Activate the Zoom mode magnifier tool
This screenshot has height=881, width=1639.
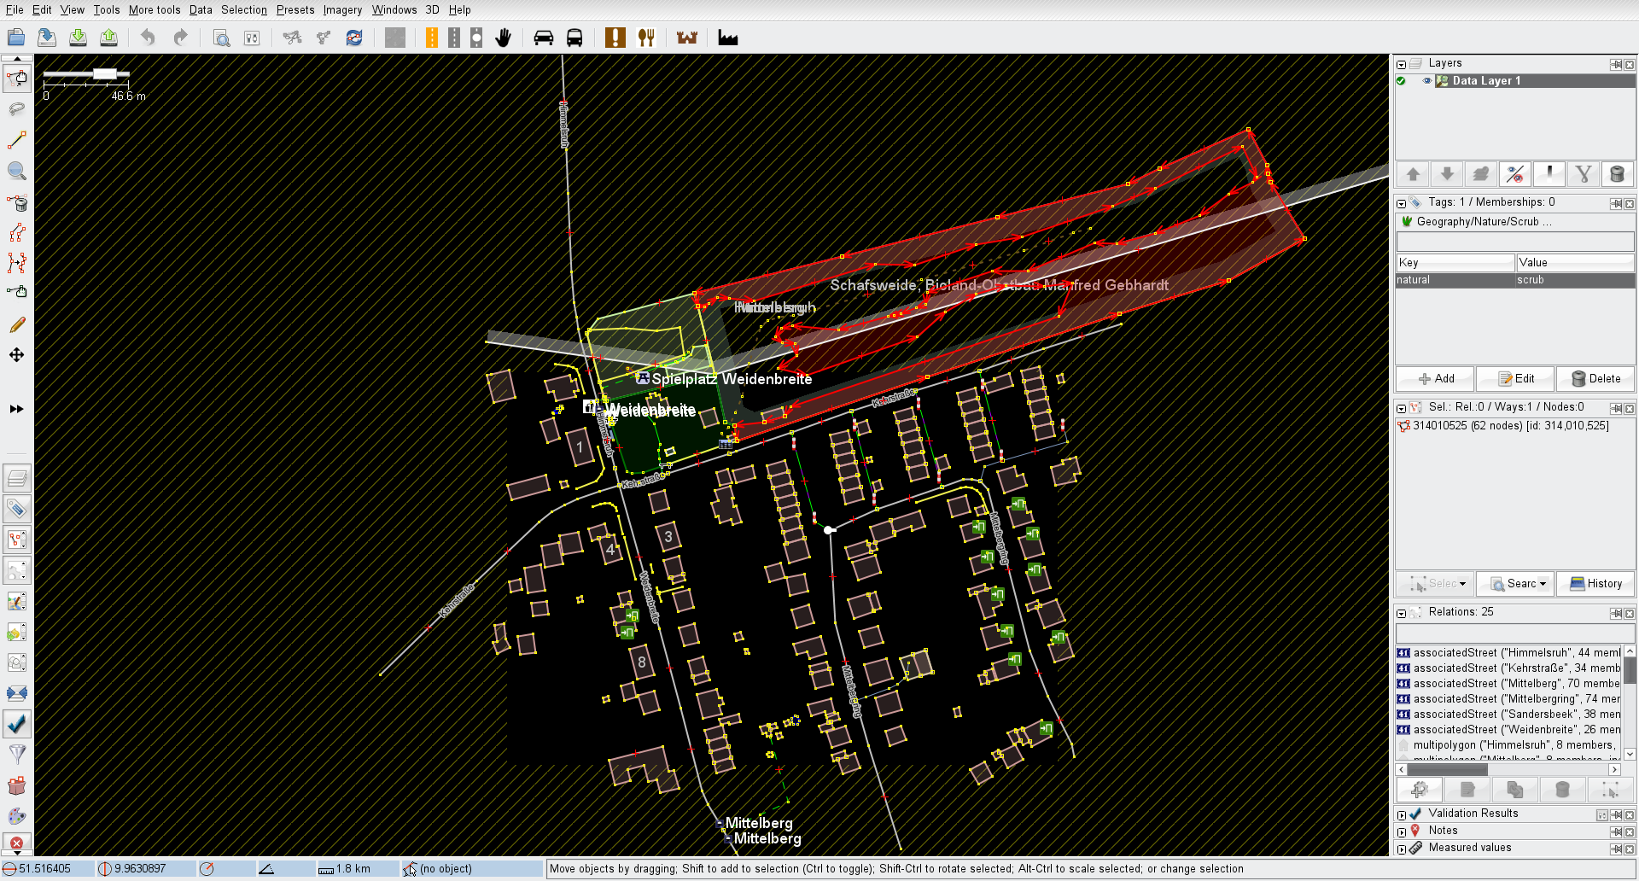pos(17,171)
